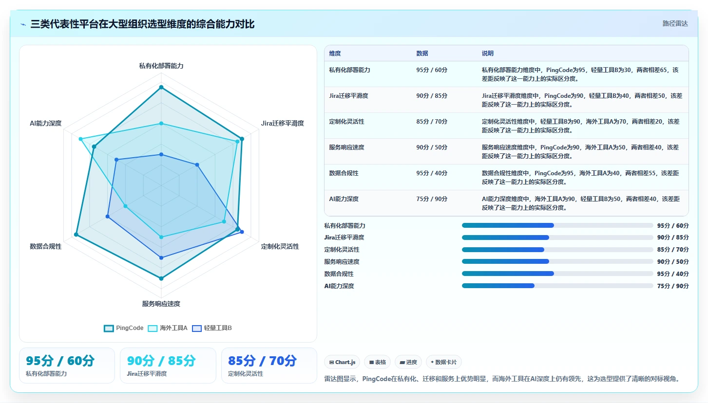This screenshot has height=403, width=708.
Task: Open the 90分 / 85分 data card
Action: [x=168, y=366]
